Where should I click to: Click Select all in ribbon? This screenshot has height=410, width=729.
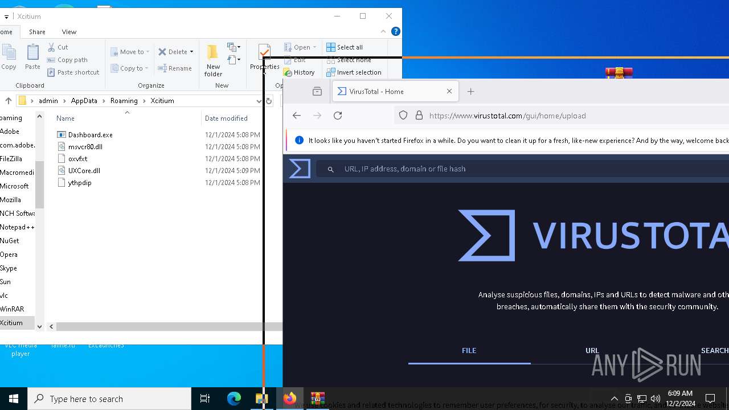(345, 47)
